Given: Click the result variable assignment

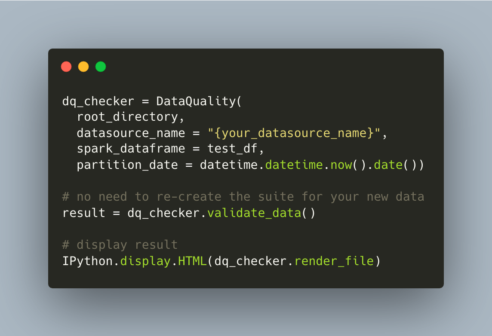Looking at the screenshot, I should coord(84,213).
